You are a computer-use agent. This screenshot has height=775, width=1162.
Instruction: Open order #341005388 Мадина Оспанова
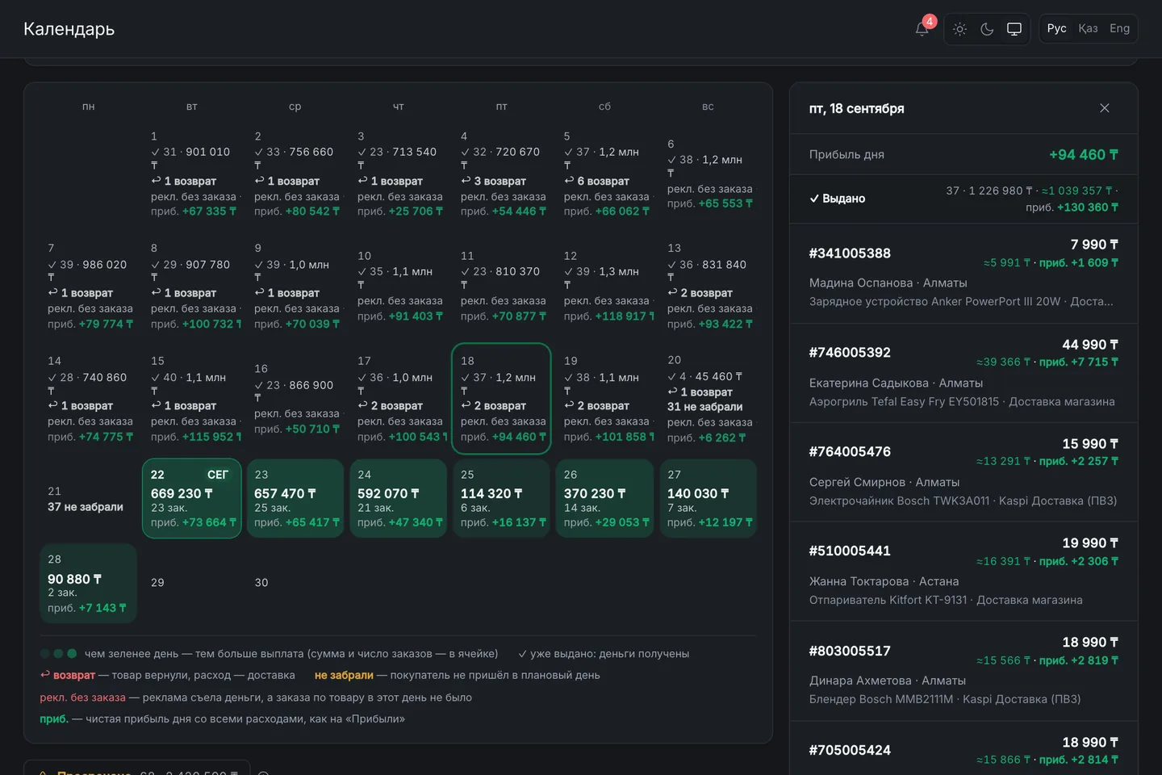pyautogui.click(x=963, y=274)
